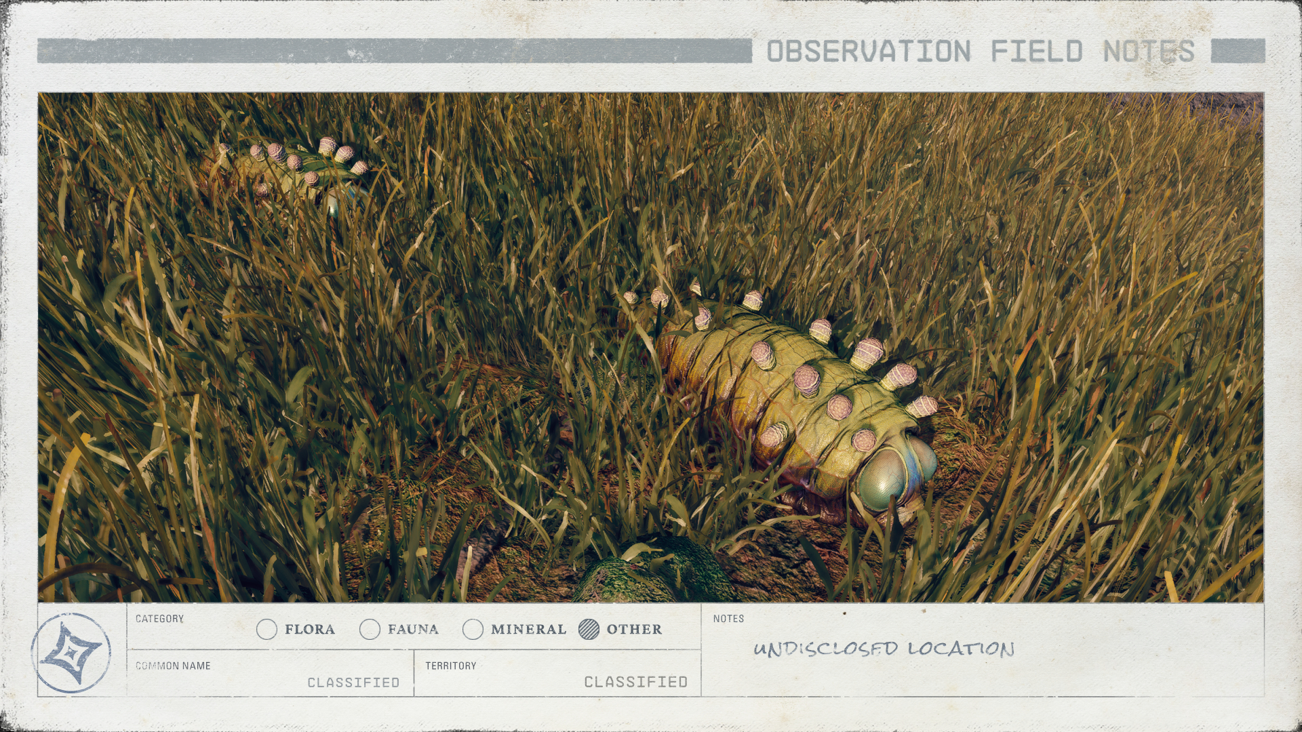Click the NOTES label
The height and width of the screenshot is (732, 1302).
(x=728, y=619)
